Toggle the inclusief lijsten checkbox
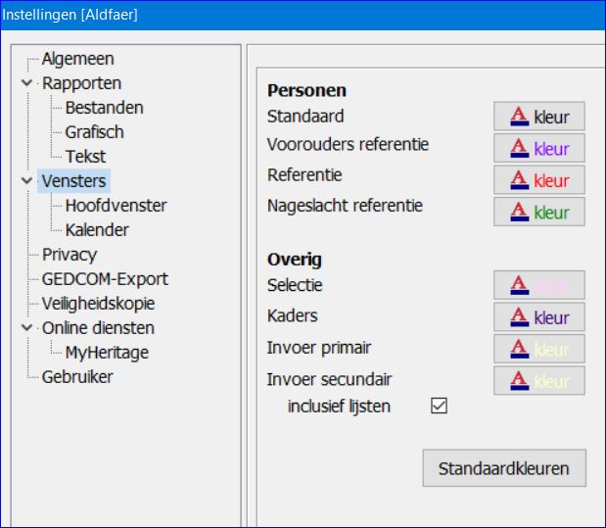Viewport: 606px width, 528px height. coord(439,406)
